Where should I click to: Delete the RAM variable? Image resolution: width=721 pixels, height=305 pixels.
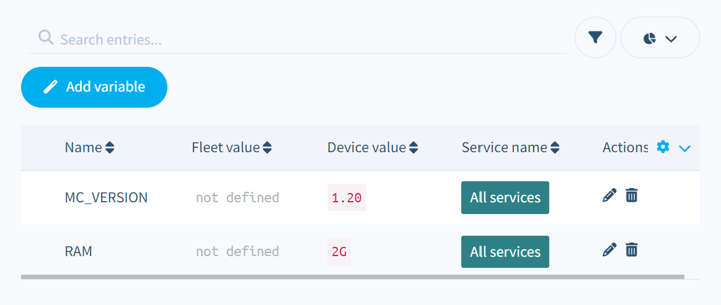tap(631, 250)
